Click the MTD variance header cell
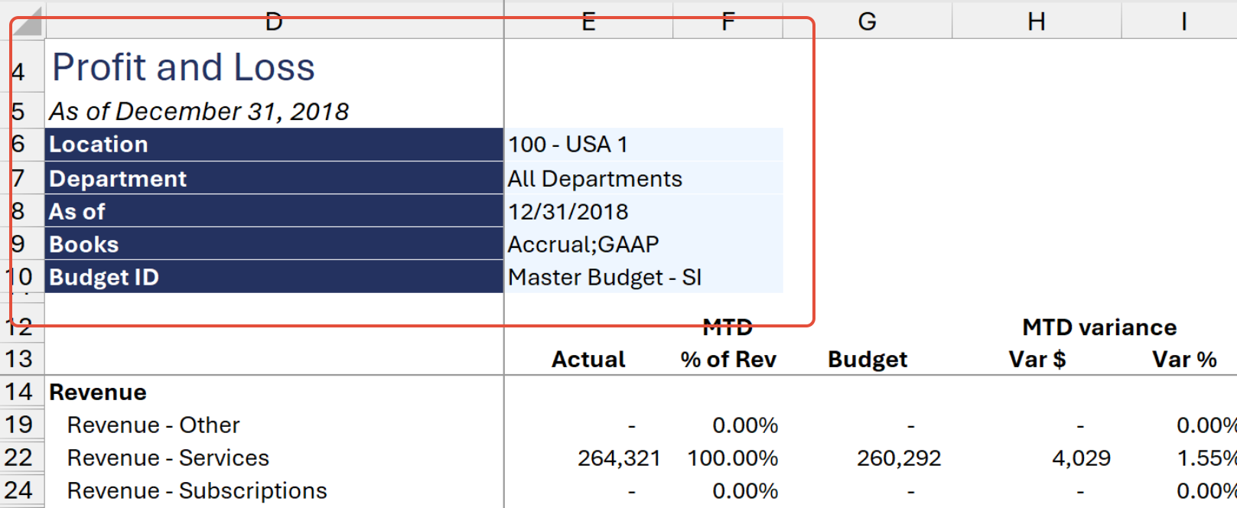1237x508 pixels. pos(1099,327)
